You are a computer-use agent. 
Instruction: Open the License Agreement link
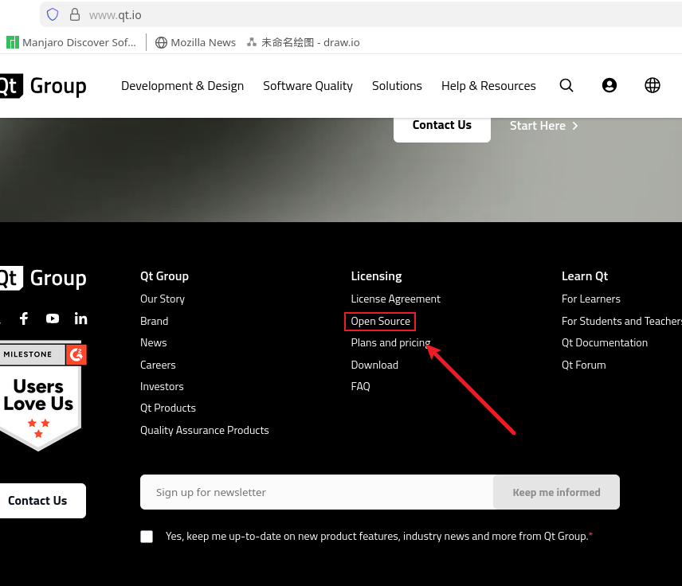click(x=395, y=299)
